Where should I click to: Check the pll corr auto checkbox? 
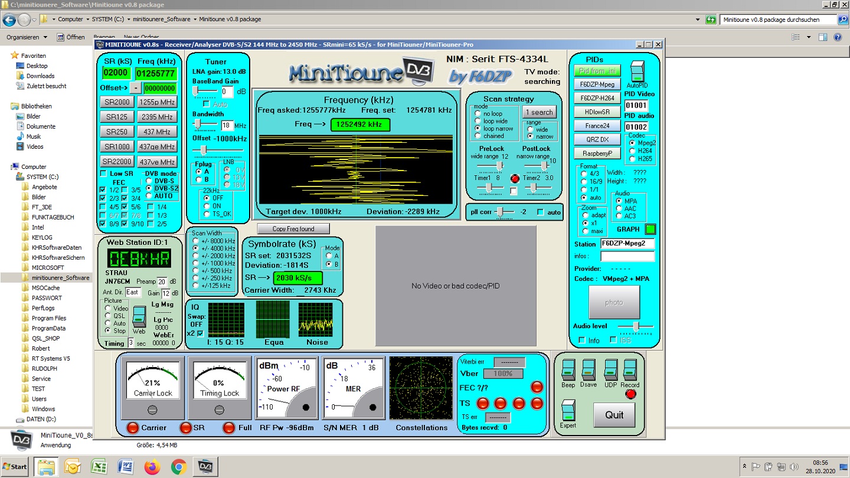[540, 212]
